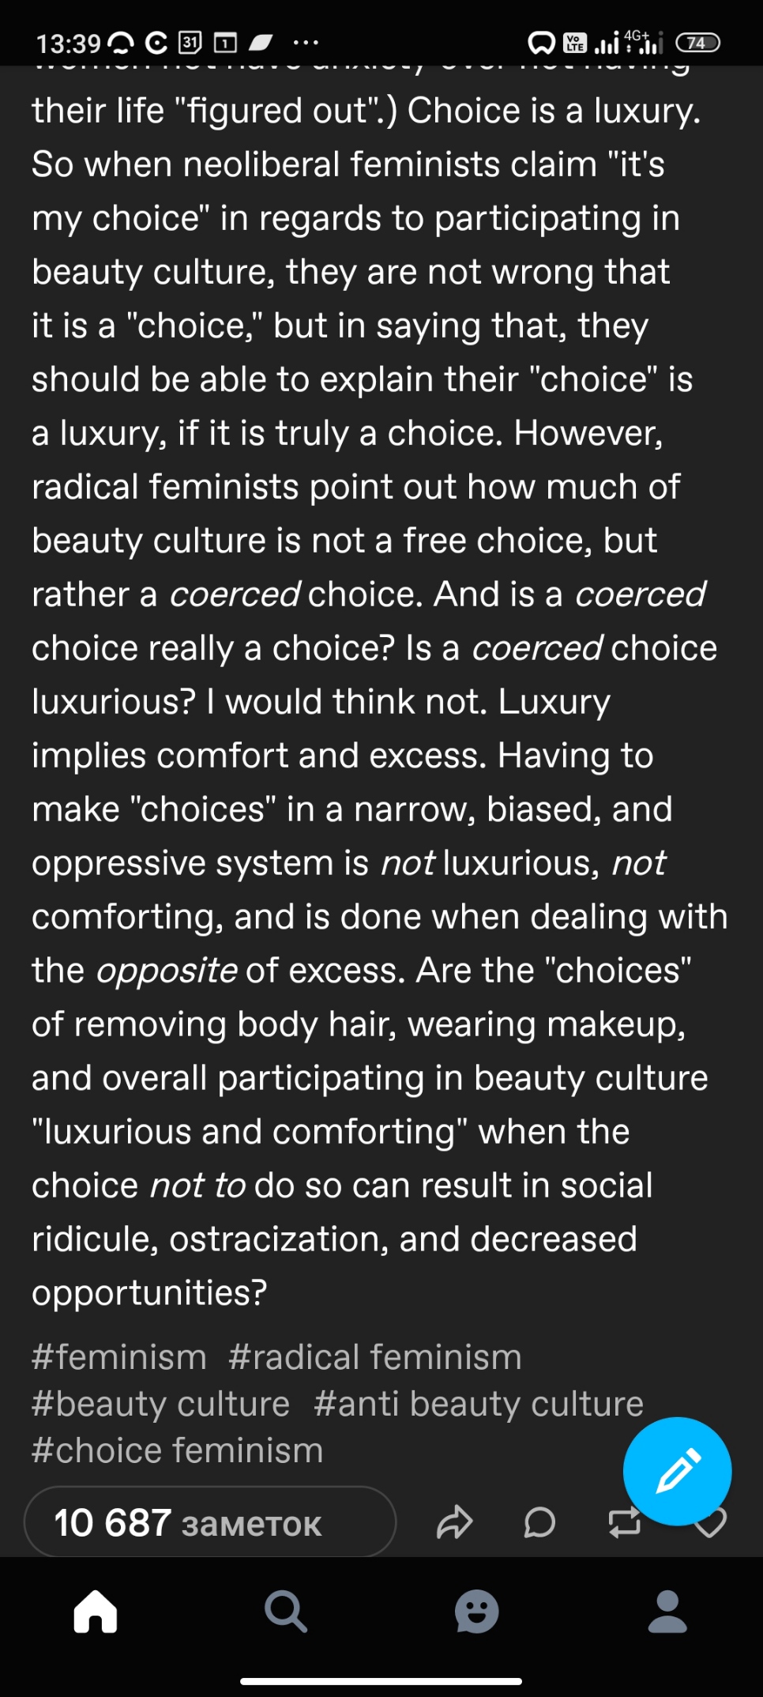763x1697 pixels.
Task: Open the #anti beauty culture tag
Action: tap(479, 1404)
